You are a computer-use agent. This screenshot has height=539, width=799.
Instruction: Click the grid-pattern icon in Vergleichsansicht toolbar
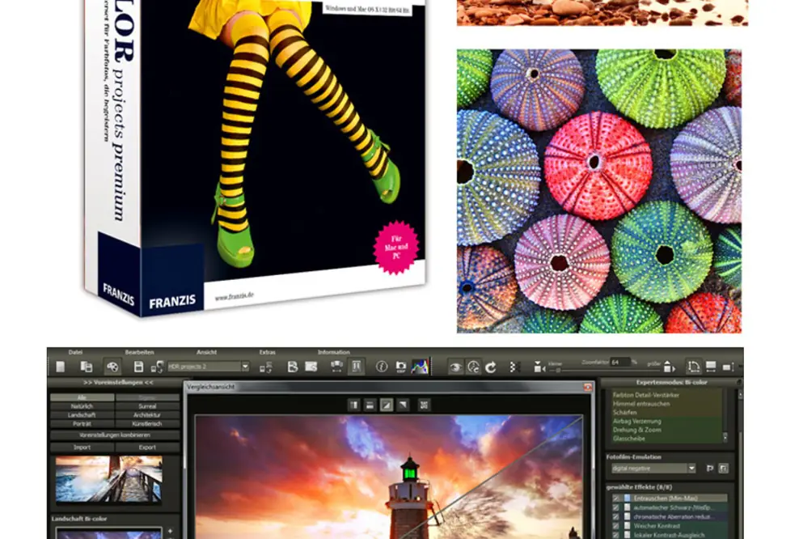pos(424,405)
